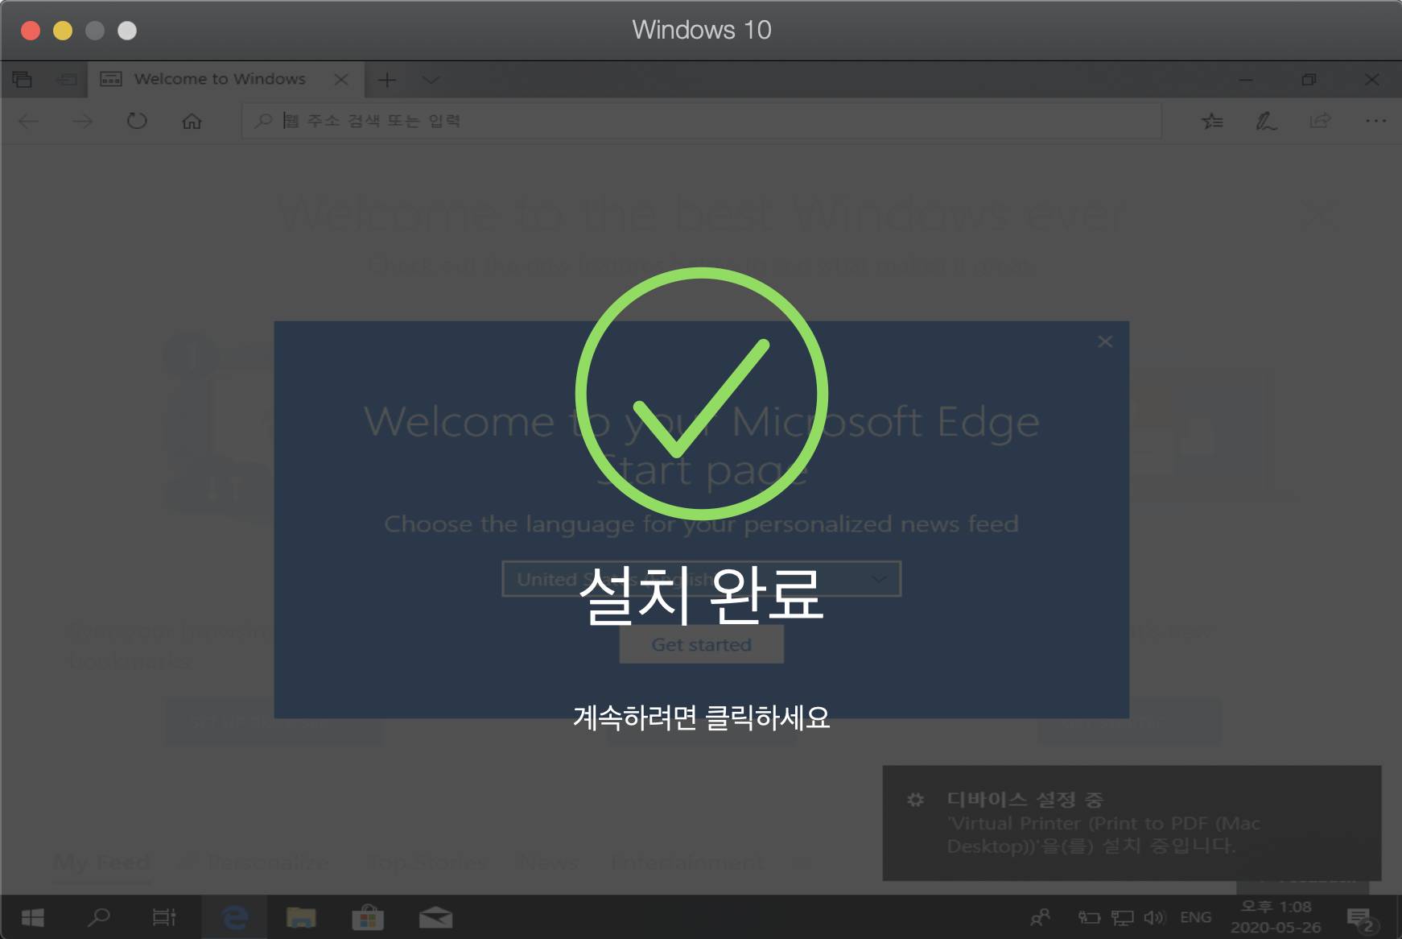Select the Top Stories tab
This screenshot has height=939, width=1402.
[427, 862]
